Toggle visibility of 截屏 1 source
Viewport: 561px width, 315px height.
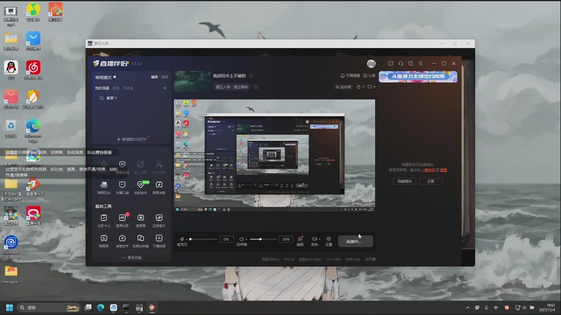point(101,98)
